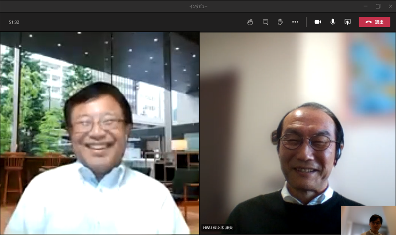
Task: Open the meeting chat panel
Action: click(265, 22)
